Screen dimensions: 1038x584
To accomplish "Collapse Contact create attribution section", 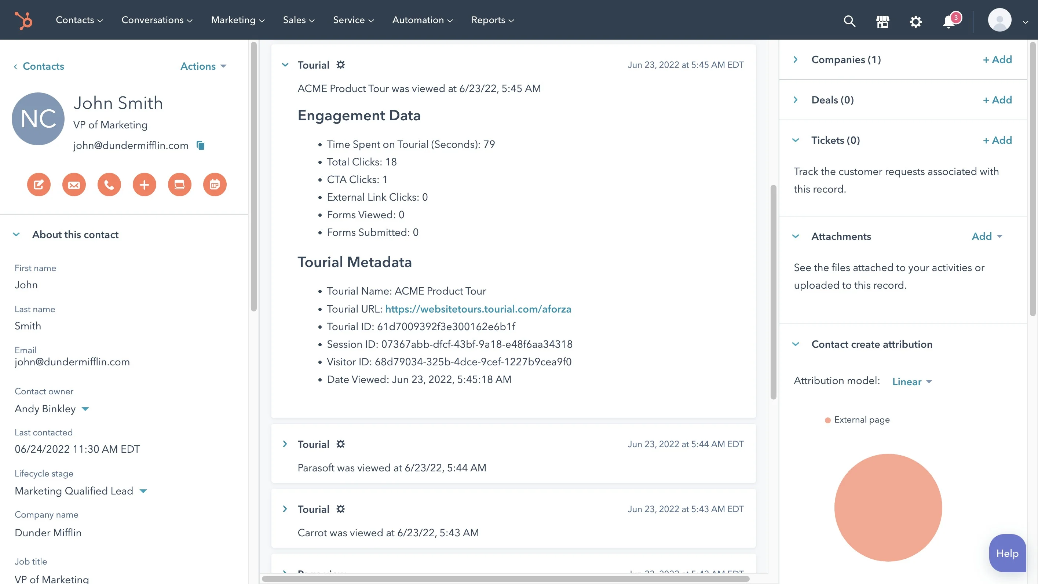I will coord(796,344).
